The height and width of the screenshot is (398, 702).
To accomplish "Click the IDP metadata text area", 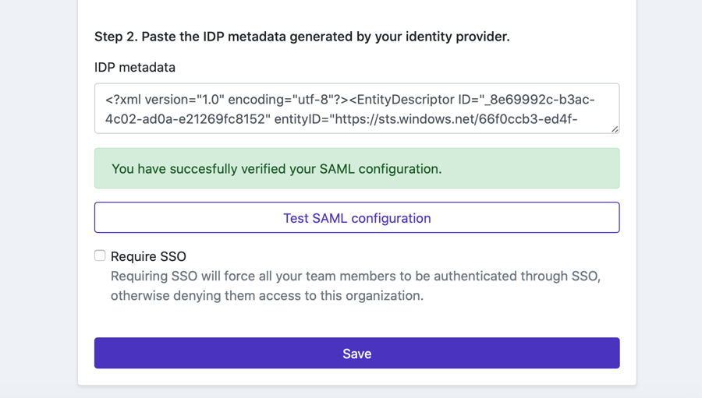I will (x=356, y=108).
